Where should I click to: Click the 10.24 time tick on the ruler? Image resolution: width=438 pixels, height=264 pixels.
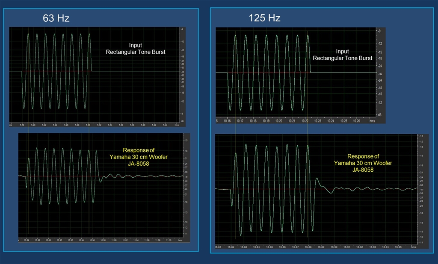pyautogui.click(x=331, y=121)
